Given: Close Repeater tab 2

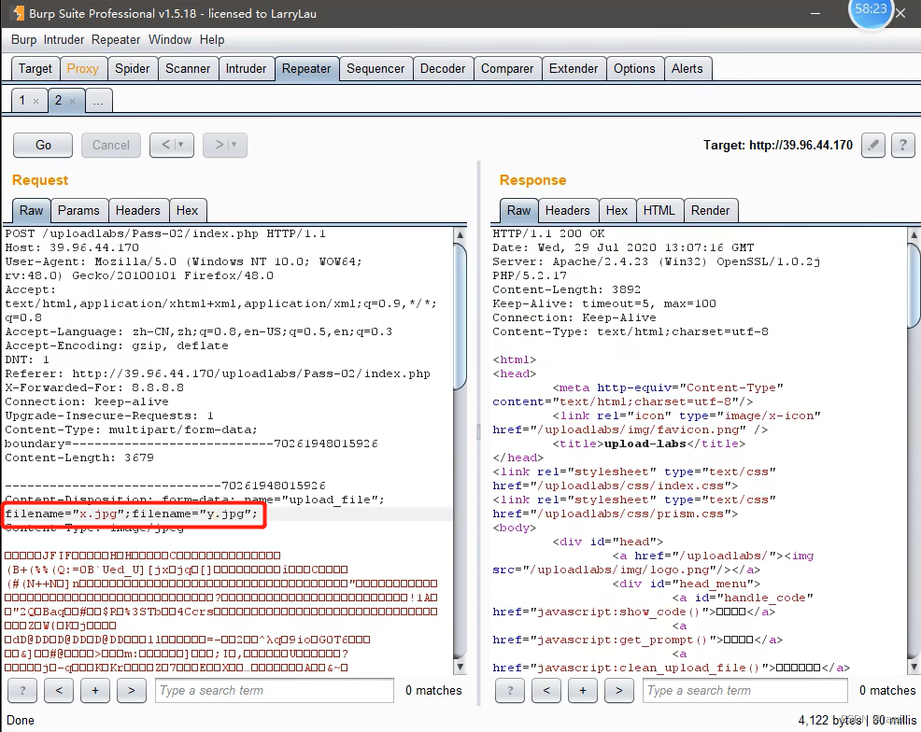Looking at the screenshot, I should click(x=72, y=101).
